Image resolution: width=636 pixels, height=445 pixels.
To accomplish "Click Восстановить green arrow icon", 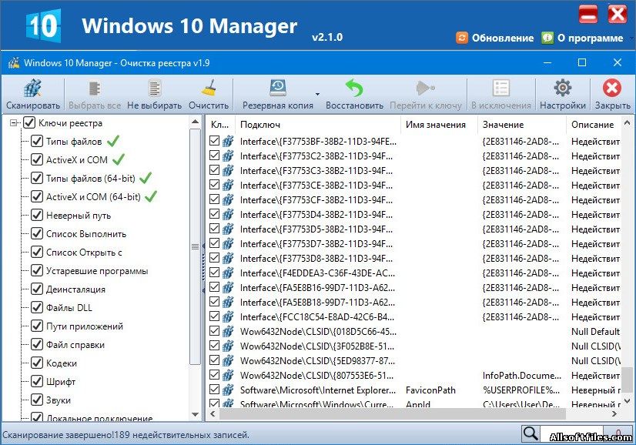I will (354, 89).
